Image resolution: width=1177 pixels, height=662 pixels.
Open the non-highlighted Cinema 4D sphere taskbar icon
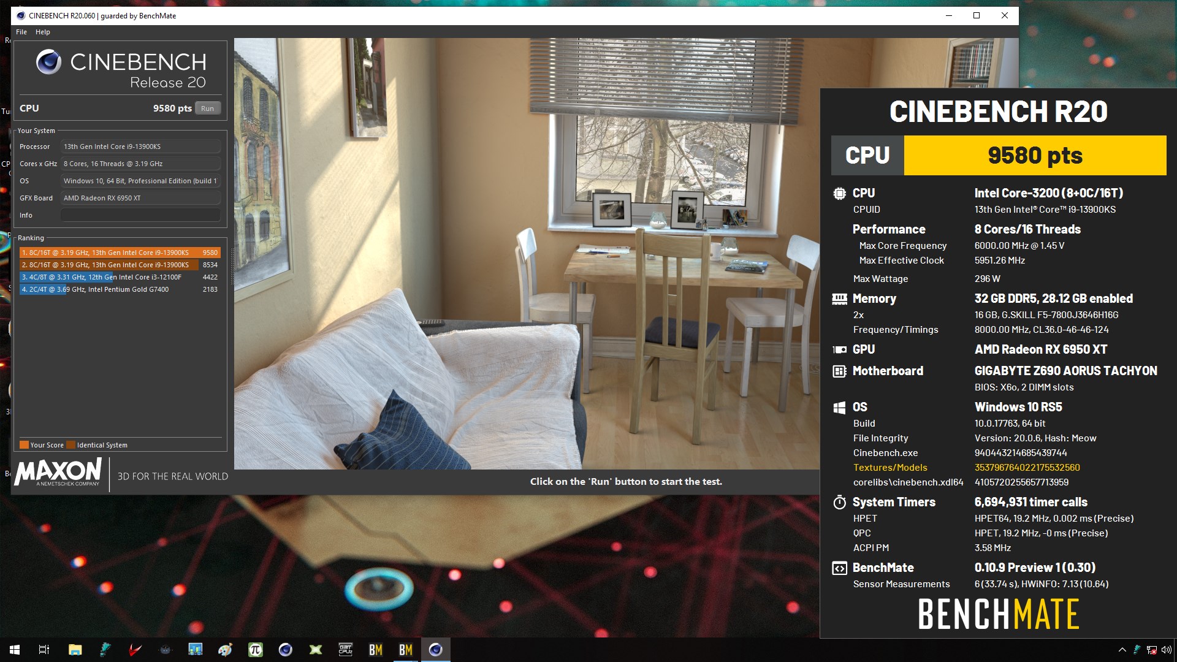pos(286,650)
